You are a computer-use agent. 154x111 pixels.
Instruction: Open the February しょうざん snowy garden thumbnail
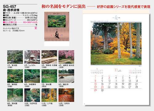point(32,57)
